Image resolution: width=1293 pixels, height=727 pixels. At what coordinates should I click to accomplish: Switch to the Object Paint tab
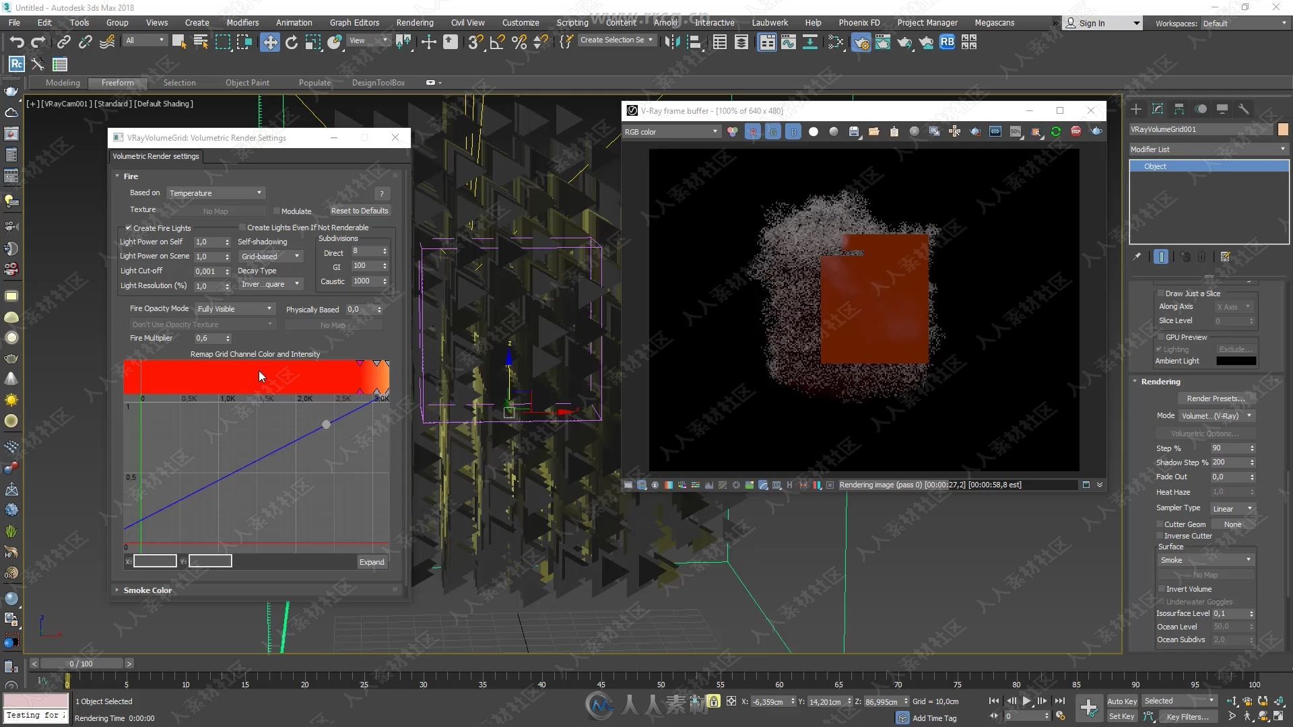click(x=247, y=83)
